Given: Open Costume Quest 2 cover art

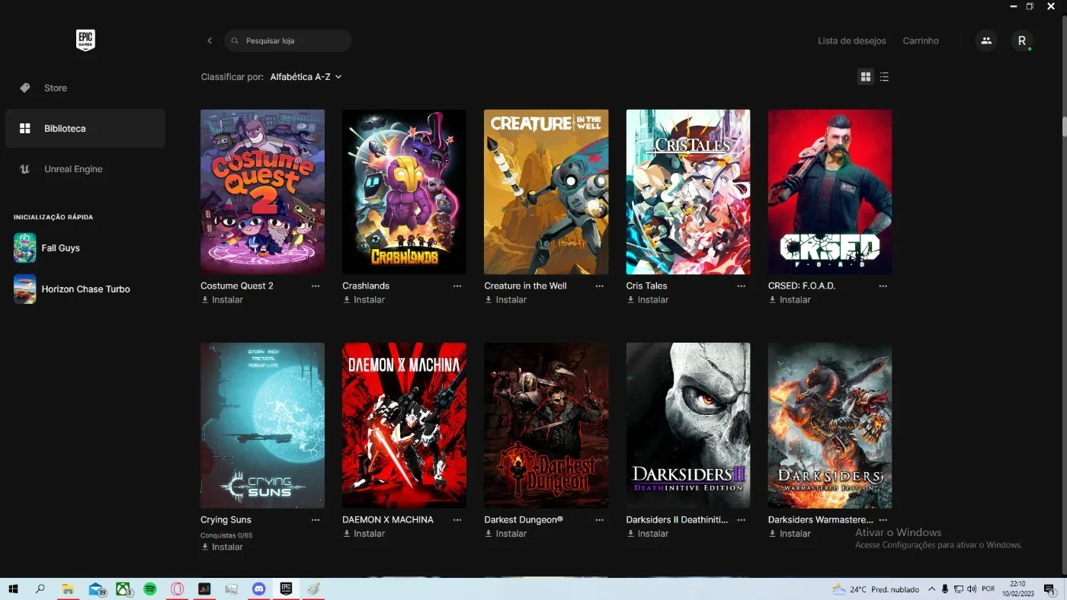Looking at the screenshot, I should pyautogui.click(x=262, y=192).
